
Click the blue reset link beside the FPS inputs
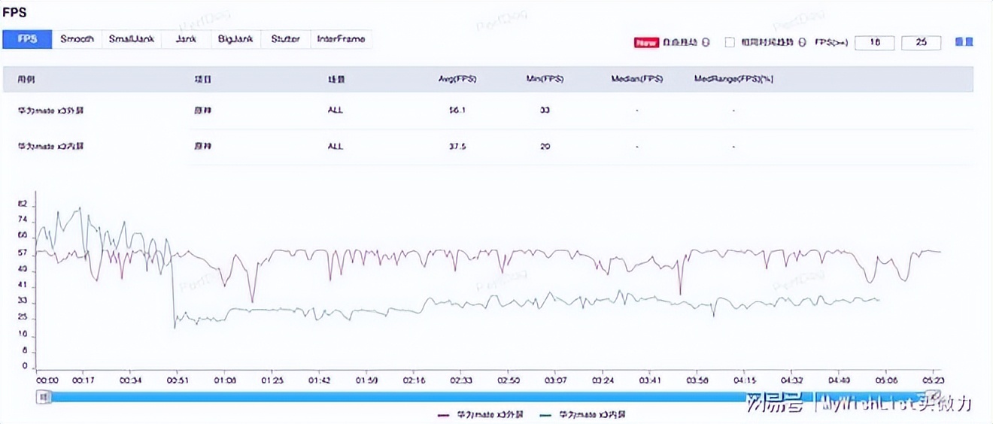pyautogui.click(x=964, y=42)
